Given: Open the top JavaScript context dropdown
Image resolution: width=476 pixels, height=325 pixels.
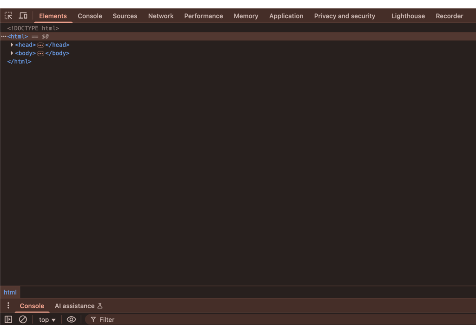Looking at the screenshot, I should tap(47, 319).
